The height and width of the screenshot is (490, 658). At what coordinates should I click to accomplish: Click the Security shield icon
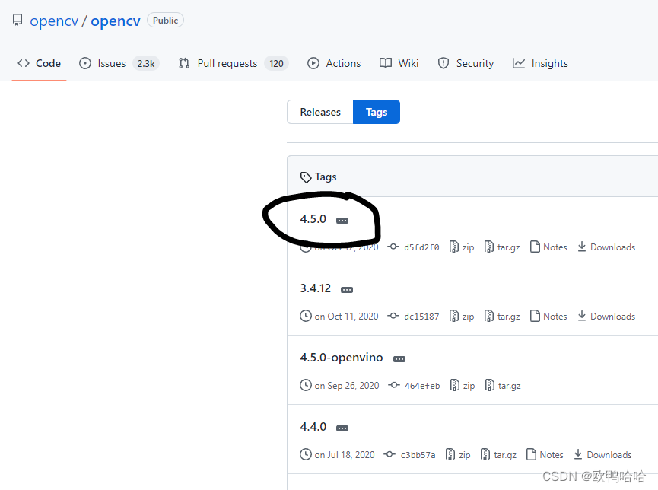tap(444, 63)
